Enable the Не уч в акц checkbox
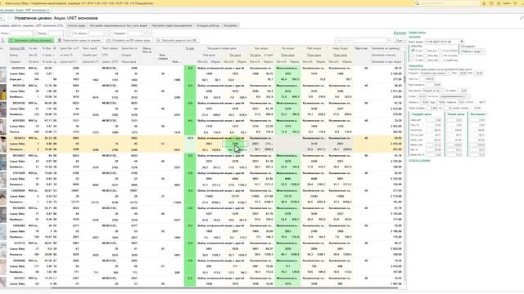 click(440, 56)
